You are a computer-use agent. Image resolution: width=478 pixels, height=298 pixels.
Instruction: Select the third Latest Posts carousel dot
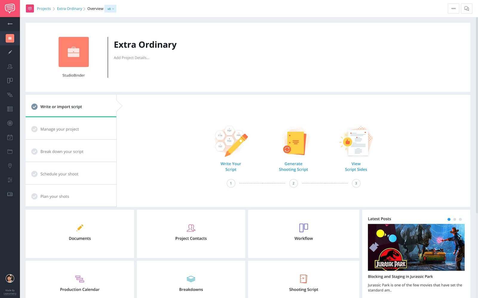460,219
